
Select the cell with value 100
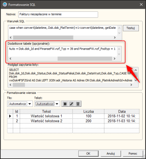[x=89, y=116]
